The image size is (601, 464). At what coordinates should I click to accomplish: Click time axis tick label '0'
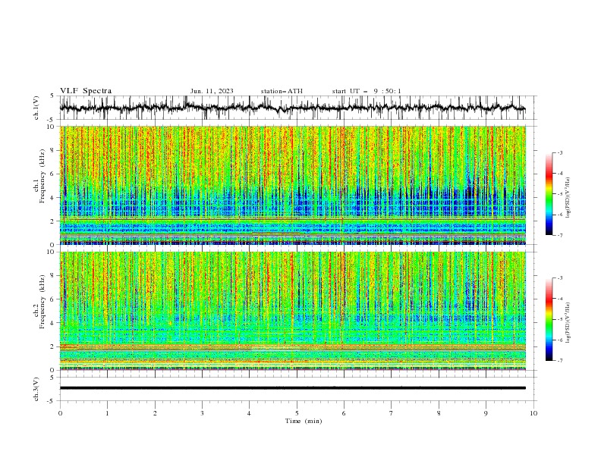click(60, 413)
